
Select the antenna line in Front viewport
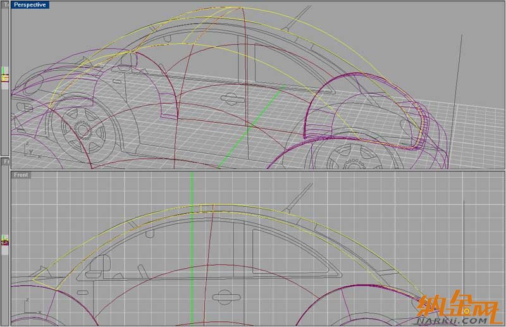coord(299,197)
